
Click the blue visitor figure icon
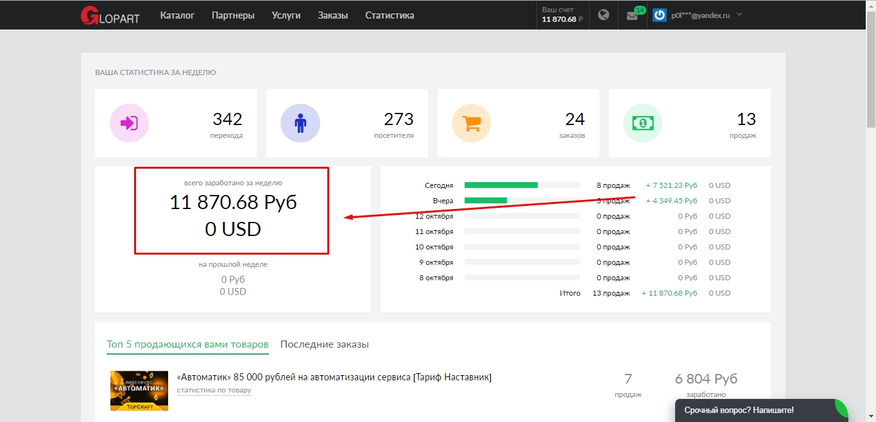[300, 122]
